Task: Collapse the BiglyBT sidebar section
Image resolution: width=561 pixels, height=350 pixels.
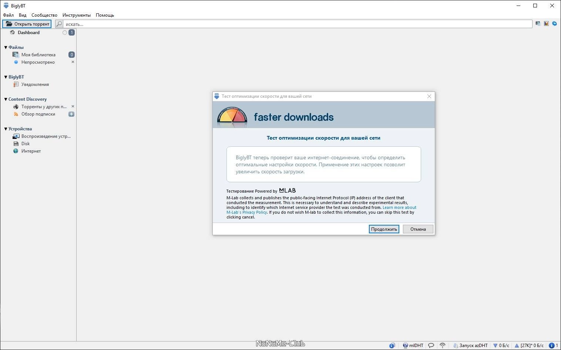Action: click(x=6, y=77)
